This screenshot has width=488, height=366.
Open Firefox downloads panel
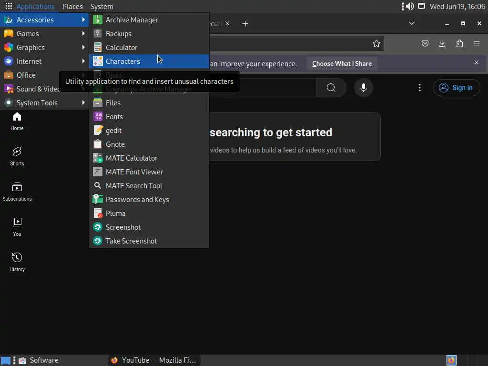(442, 43)
